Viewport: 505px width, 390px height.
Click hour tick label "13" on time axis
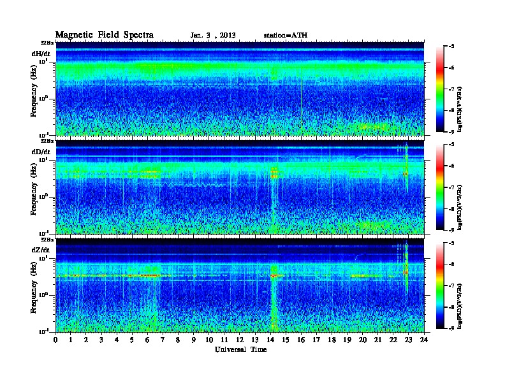(255, 340)
